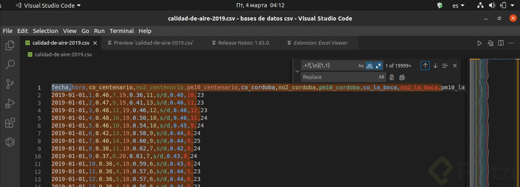The width and height of the screenshot is (520, 187).
Task: Toggle Use Regular Expression in find
Action: tap(379, 66)
